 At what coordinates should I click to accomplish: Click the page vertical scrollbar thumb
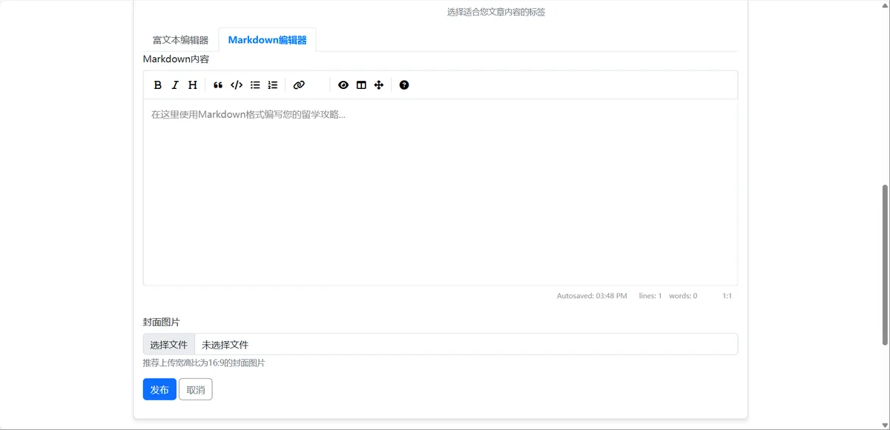click(884, 265)
